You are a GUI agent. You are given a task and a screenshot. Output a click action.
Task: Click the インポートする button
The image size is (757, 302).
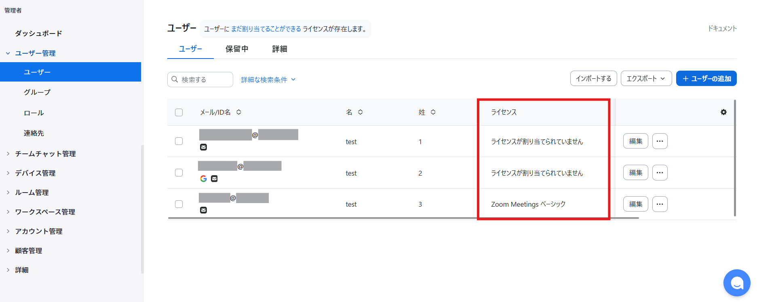tap(593, 78)
